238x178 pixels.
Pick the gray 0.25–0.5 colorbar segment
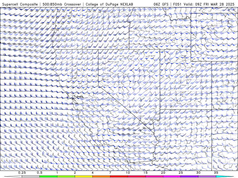pyautogui.click(x=31, y=177)
